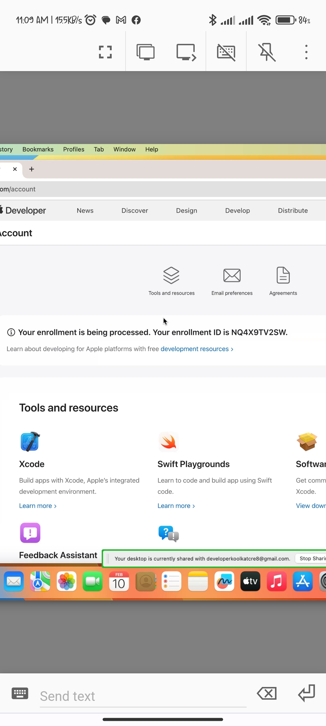Open Contacts from the Dock

[x=146, y=581]
